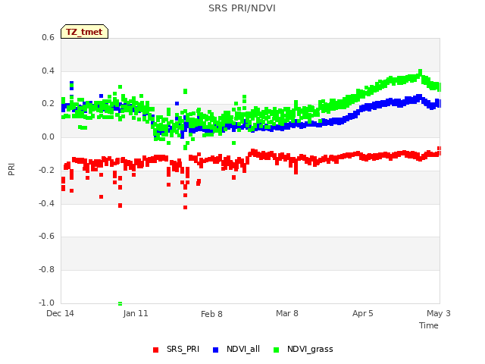The width and height of the screenshot is (485, 364).
Task: Click the -1.0 y-axis tick label
Action: point(47,303)
